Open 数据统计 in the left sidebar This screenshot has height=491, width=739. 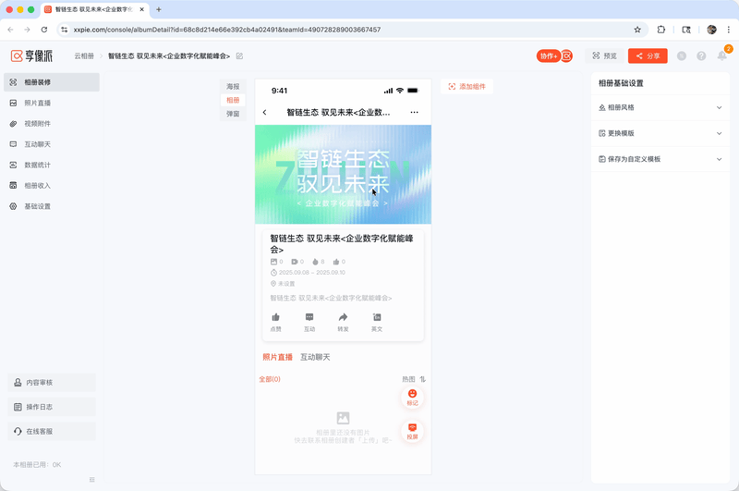coord(38,165)
